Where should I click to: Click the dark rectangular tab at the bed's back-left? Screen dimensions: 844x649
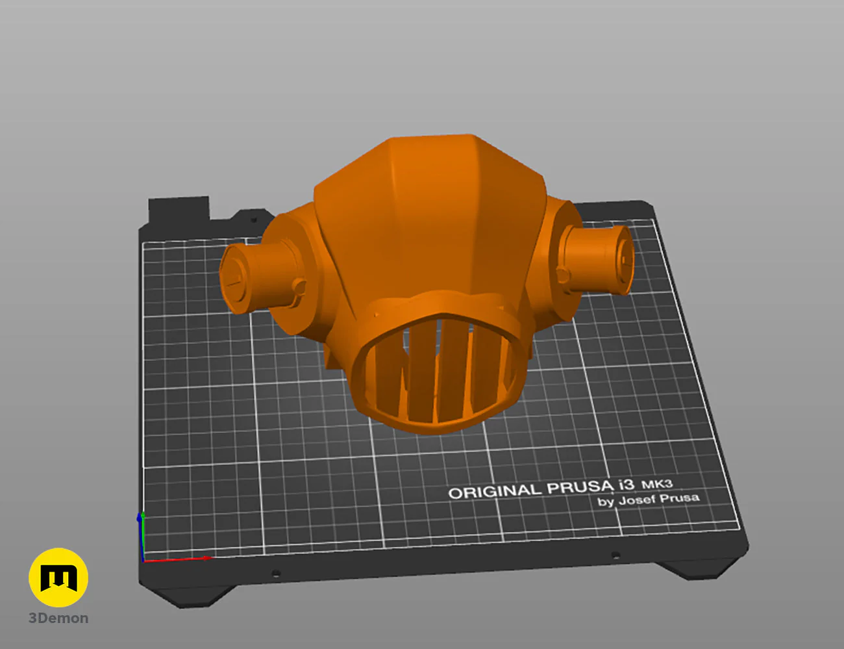pyautogui.click(x=179, y=209)
